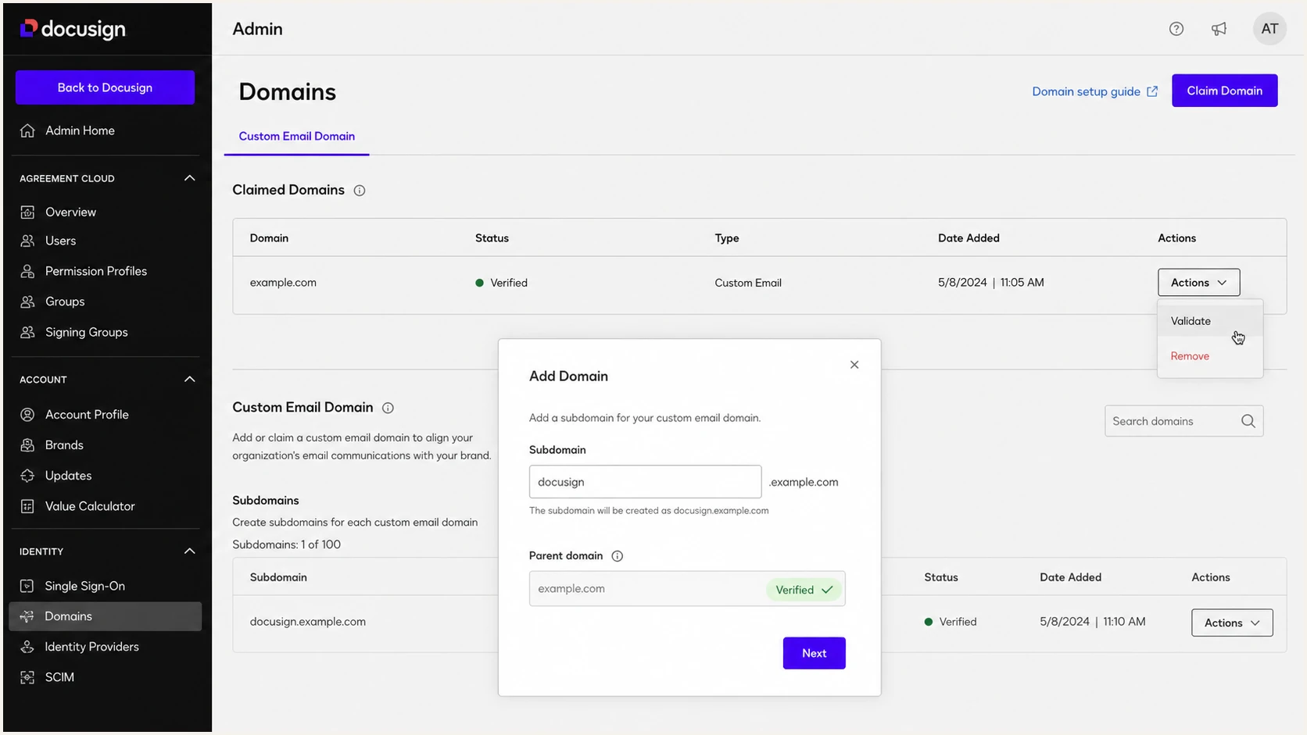Click the Overview sidebar icon
Viewport: 1307px width, 735px height.
tap(27, 212)
